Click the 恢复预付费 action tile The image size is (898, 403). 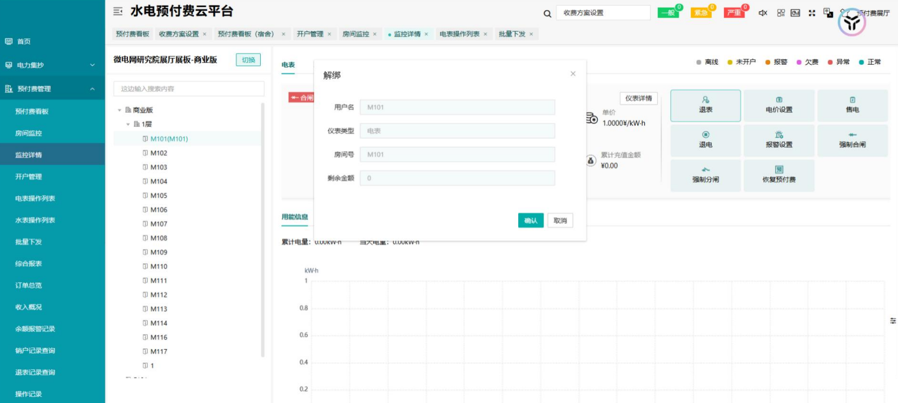pyautogui.click(x=779, y=175)
